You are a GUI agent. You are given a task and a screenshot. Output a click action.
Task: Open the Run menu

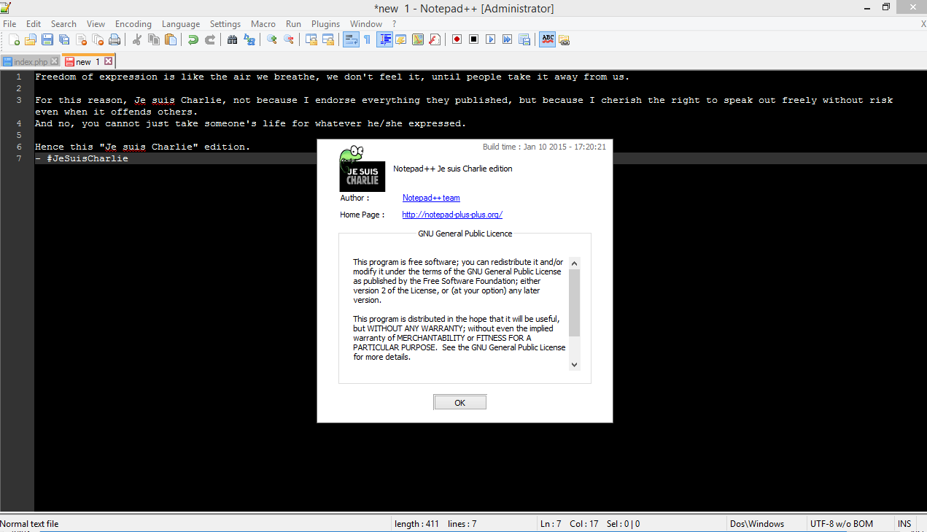(x=293, y=24)
